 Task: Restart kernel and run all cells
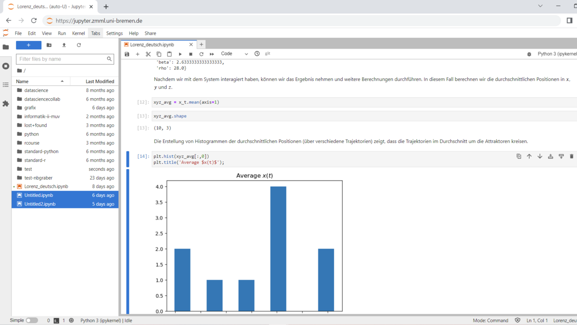212,54
